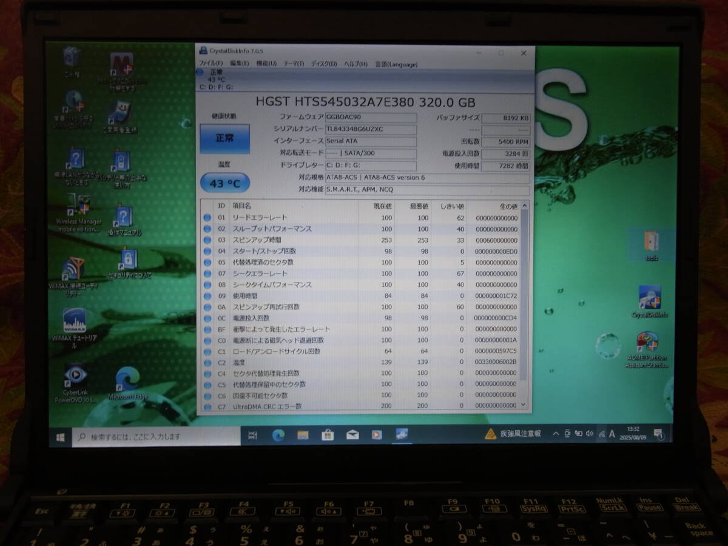728x546 pixels.
Task: Click the IME input mode indicator A
Action: pos(612,434)
